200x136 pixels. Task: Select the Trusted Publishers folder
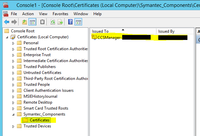click(x=39, y=67)
